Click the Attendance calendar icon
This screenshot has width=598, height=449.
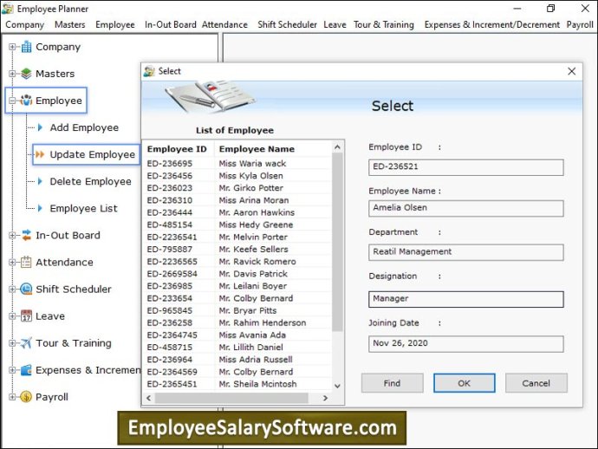point(26,262)
